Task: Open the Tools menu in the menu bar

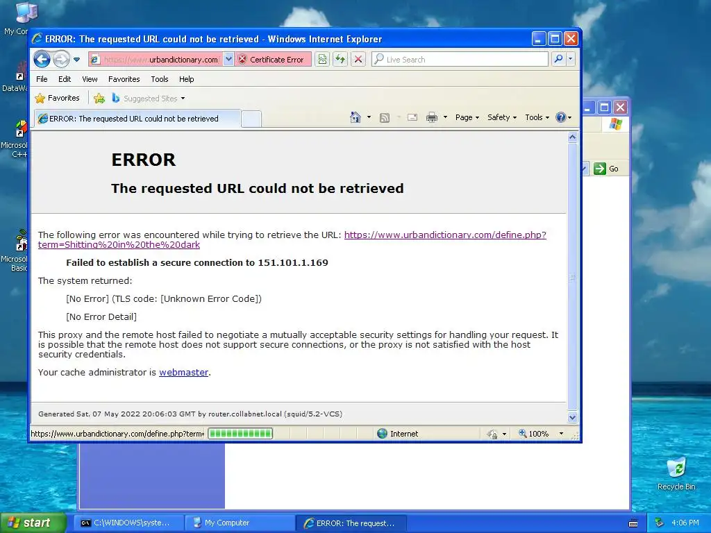Action: (160, 79)
